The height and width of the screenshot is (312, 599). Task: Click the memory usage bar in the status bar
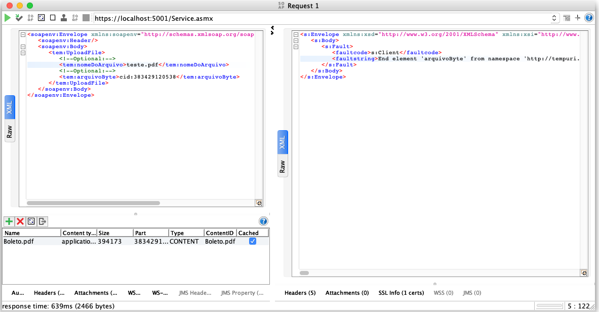click(x=549, y=306)
